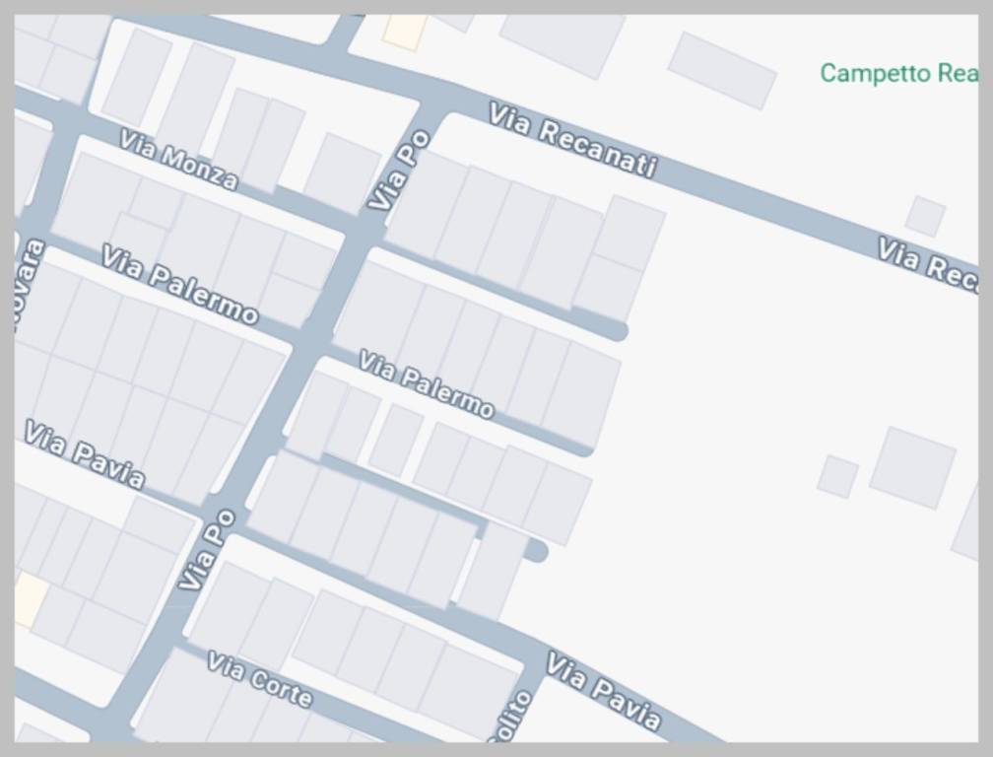Click the Campetto Rea place label

[897, 74]
